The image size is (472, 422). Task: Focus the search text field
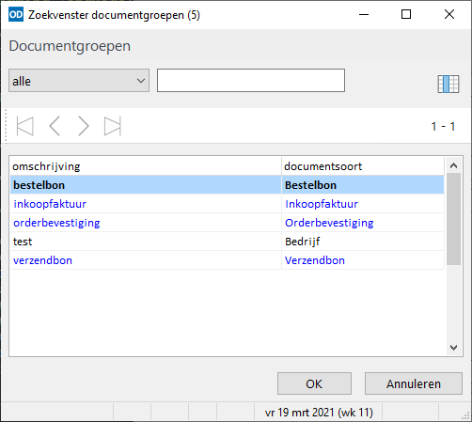click(x=251, y=81)
